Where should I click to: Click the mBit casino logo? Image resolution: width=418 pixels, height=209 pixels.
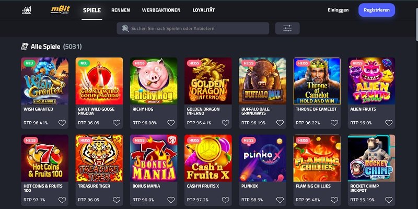coord(60,10)
